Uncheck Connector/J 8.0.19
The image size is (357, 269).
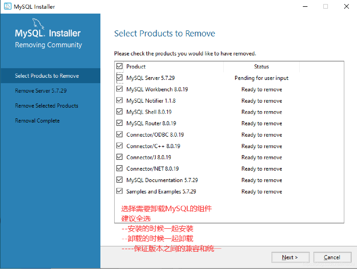(x=119, y=157)
